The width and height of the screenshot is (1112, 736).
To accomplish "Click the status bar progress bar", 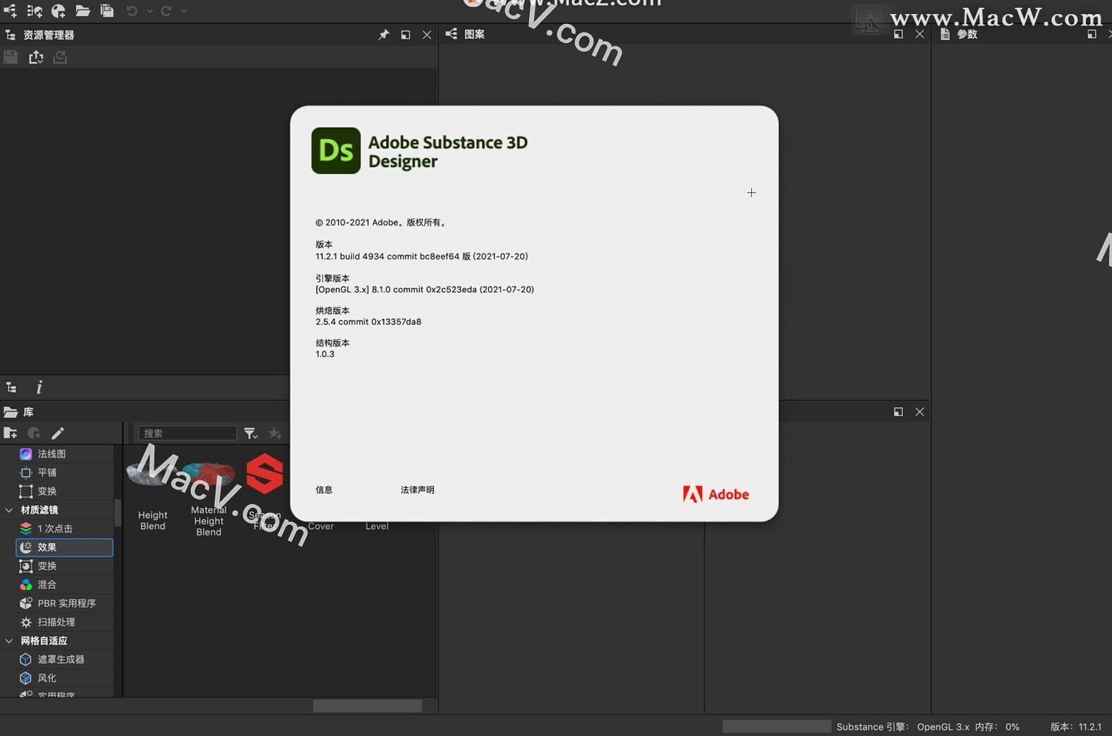I will [x=777, y=726].
